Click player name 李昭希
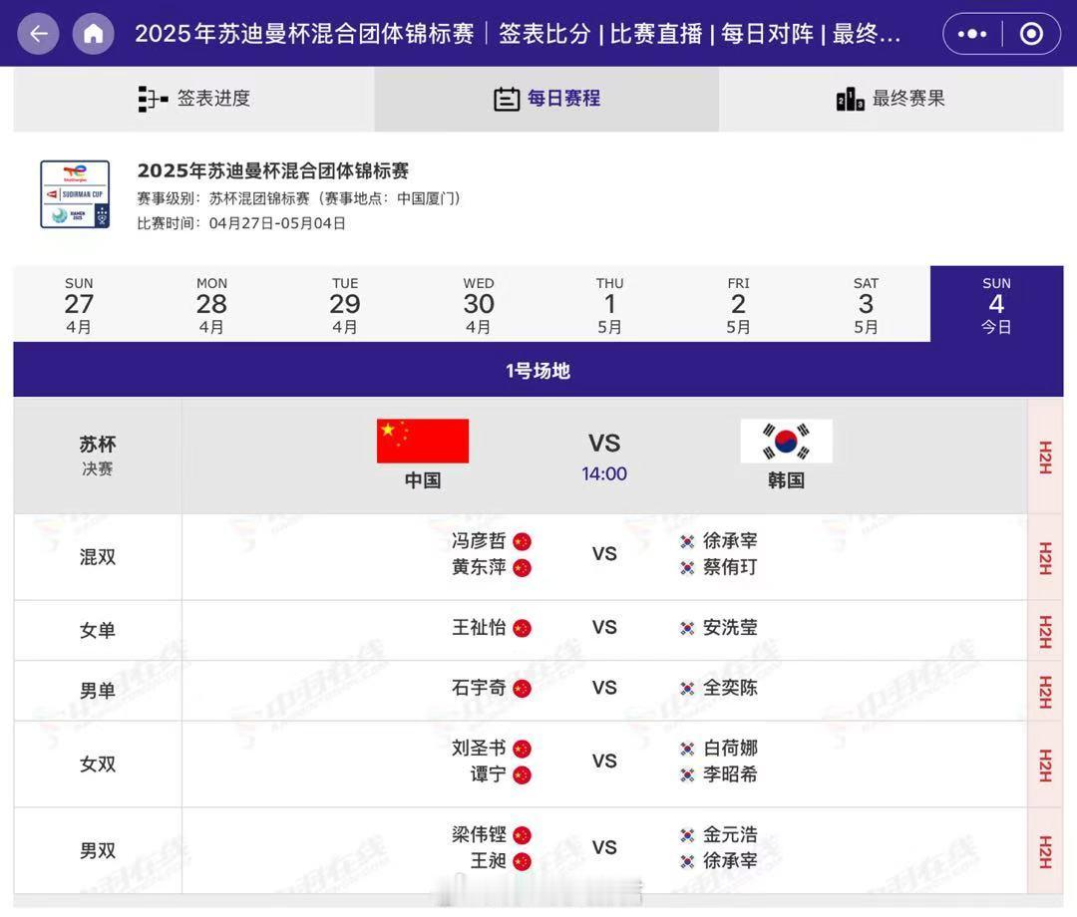Viewport: 1077px width, 917px height. point(730,774)
